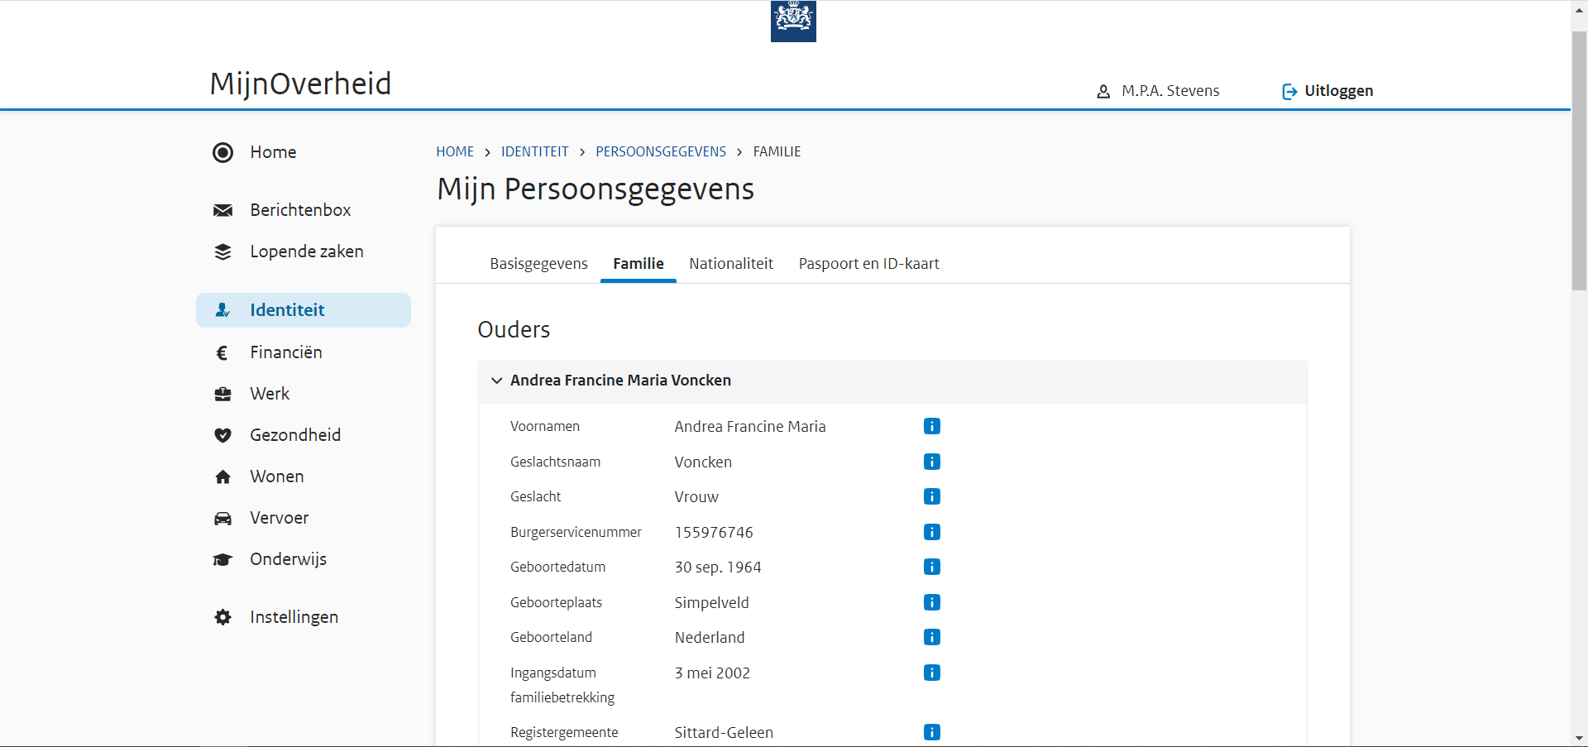Open user profile M.P.A. Stevens
1588x747 pixels.
1159,91
